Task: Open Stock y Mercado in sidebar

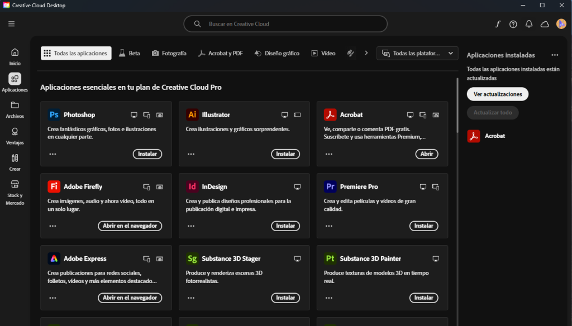Action: click(15, 191)
